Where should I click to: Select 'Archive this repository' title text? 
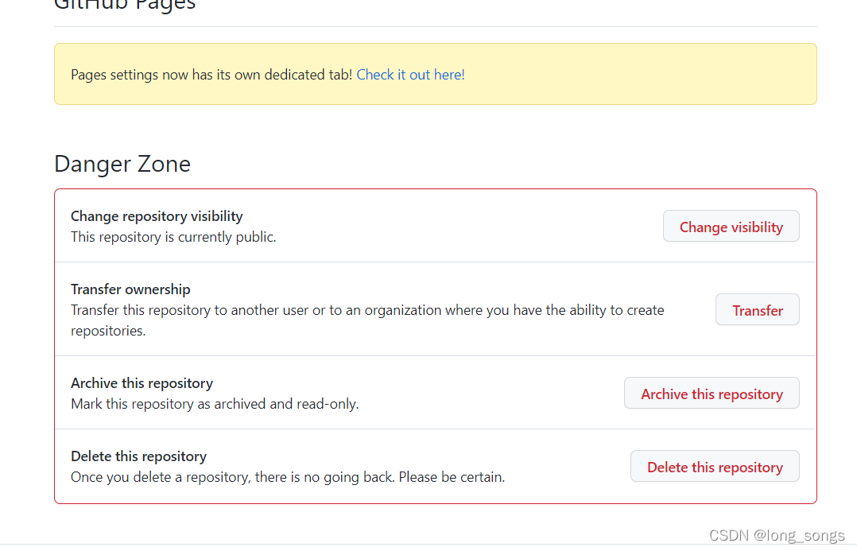click(x=142, y=383)
